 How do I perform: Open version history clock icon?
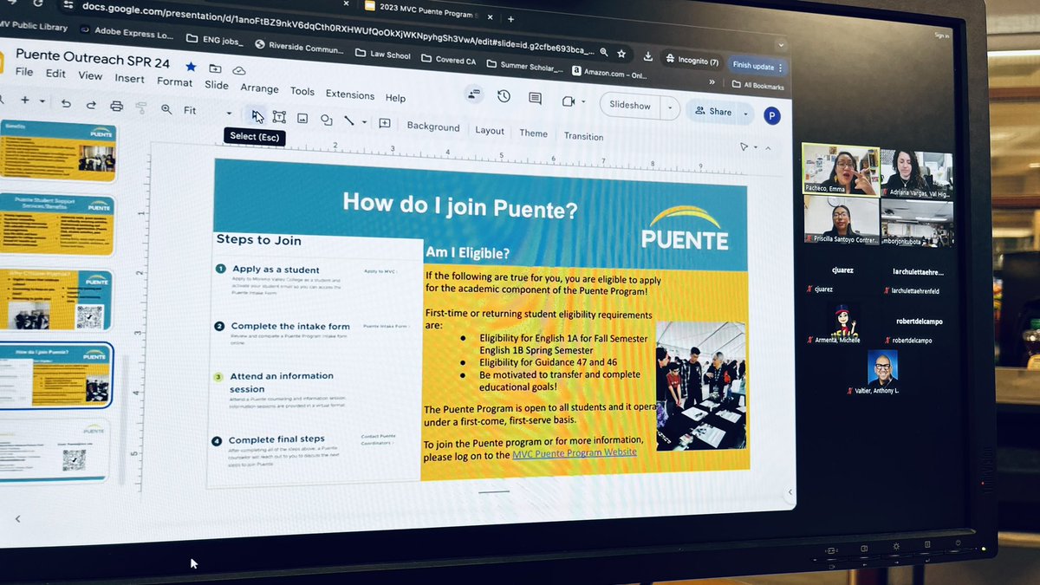[x=504, y=96]
